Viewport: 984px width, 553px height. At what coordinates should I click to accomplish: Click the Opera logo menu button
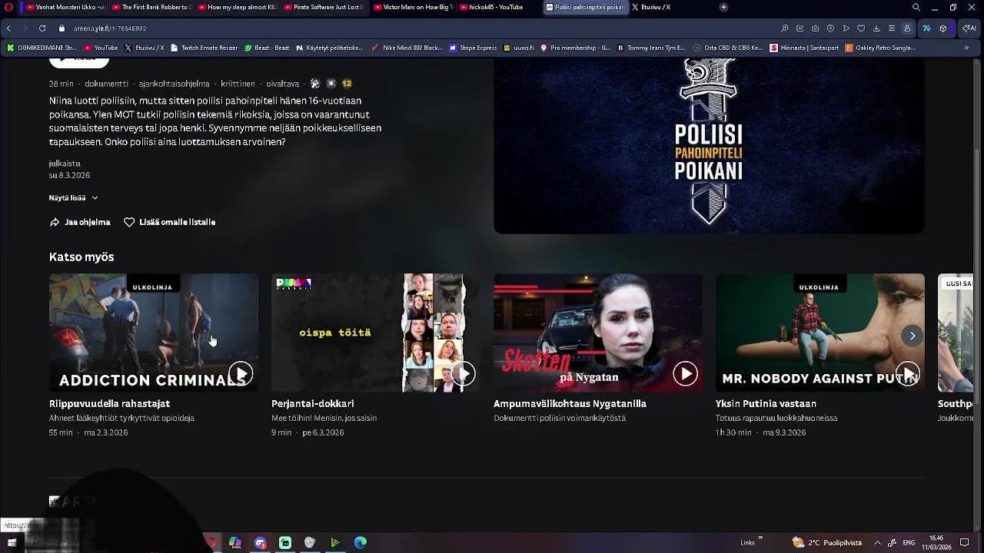pos(8,7)
